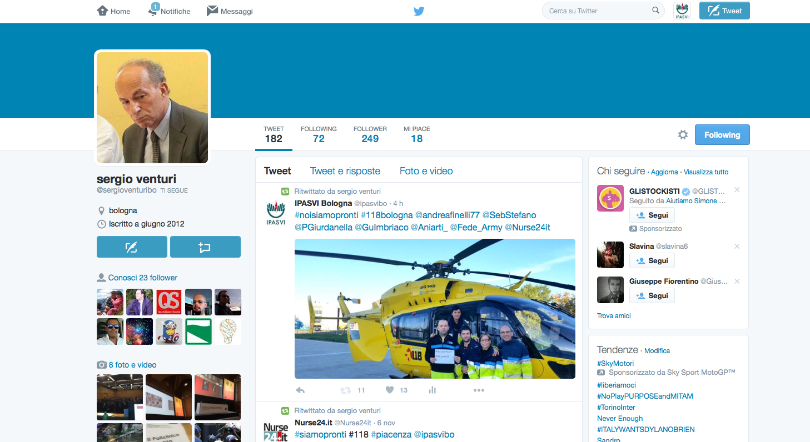
Task: Retweet the IPASVI Bologna helicopter tweet
Action: (346, 390)
